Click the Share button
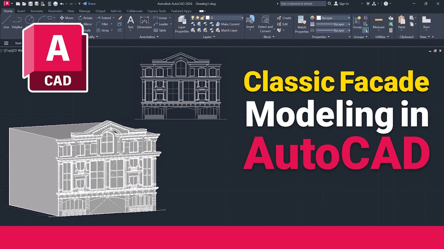The height and width of the screenshot is (249, 444). click(89, 4)
